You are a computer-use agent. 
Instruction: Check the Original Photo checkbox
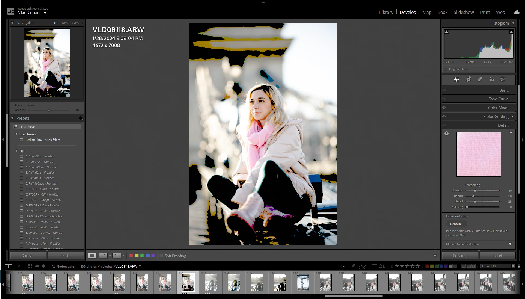click(446, 69)
